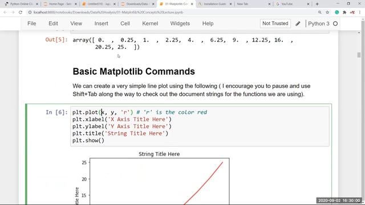
Task: Click the site info icon in address bar
Action: pyautogui.click(x=30, y=13)
